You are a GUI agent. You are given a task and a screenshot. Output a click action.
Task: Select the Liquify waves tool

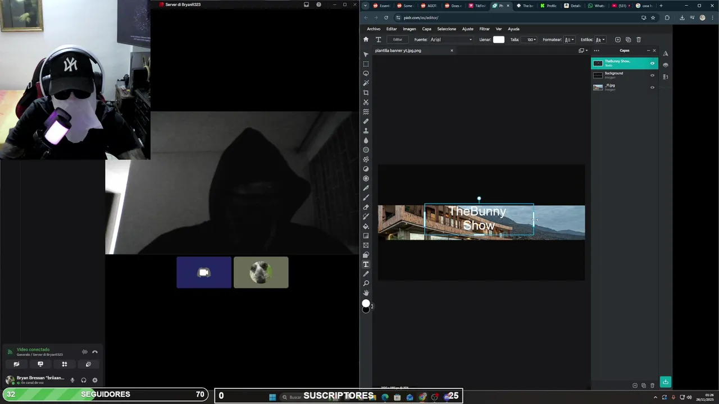coord(366,112)
